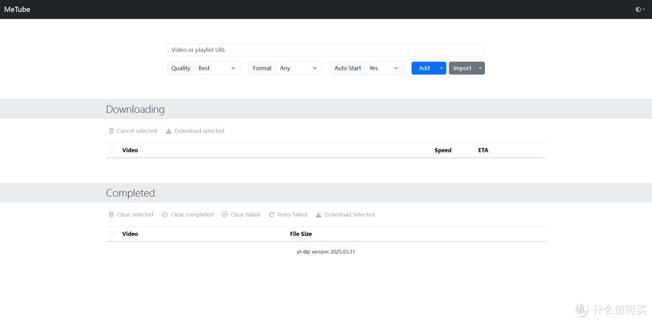Click the Cancel selected trash icon
The height and width of the screenshot is (323, 652).
point(112,131)
